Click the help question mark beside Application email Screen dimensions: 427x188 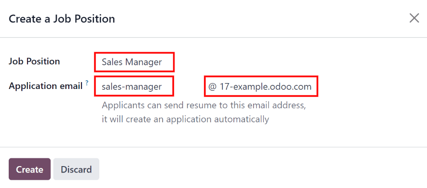tap(87, 83)
